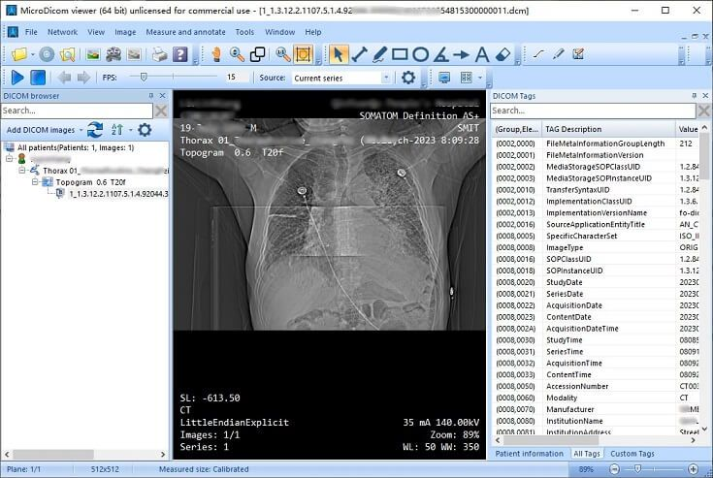The height and width of the screenshot is (478, 713).
Task: Collapse the Thorax 01 study node
Action: click(21, 171)
